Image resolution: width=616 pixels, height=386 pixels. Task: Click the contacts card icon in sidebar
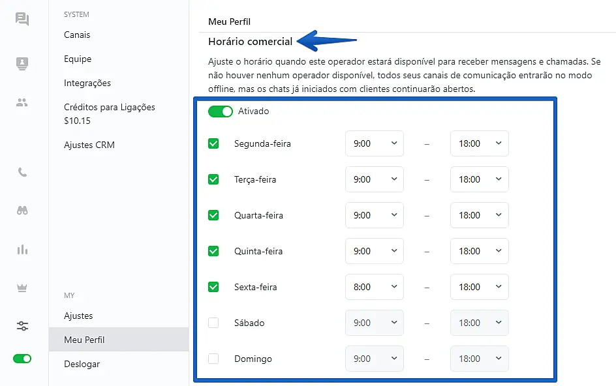point(22,63)
